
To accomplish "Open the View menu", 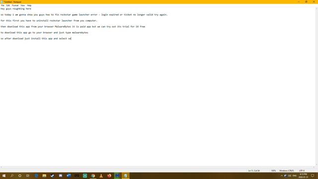I will pos(23,5).
